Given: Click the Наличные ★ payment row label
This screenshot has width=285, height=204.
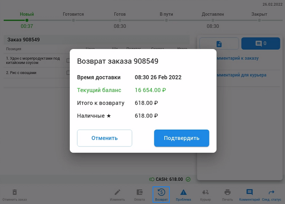Looking at the screenshot, I should pyautogui.click(x=94, y=116).
